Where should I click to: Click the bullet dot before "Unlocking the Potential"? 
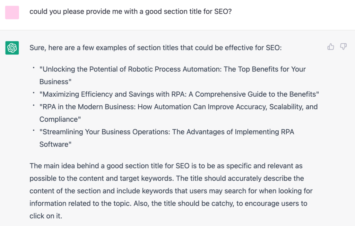(34, 68)
